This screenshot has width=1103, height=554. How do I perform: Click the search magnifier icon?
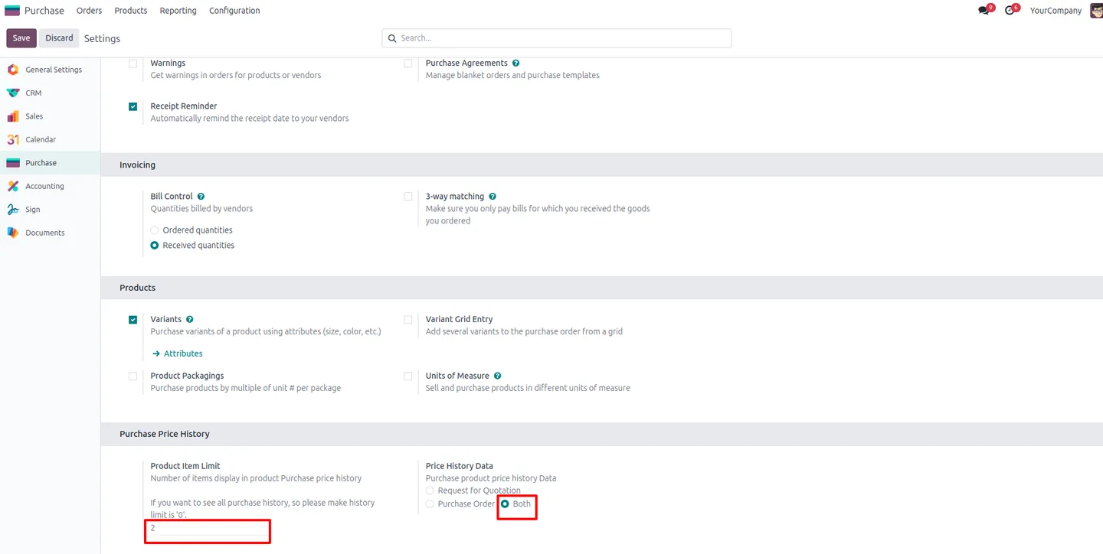click(393, 38)
